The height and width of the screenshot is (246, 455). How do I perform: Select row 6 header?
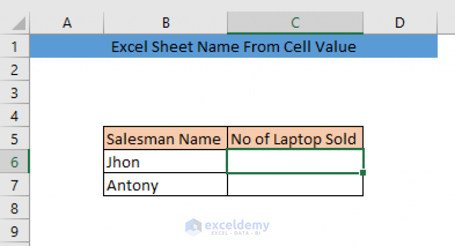click(14, 162)
